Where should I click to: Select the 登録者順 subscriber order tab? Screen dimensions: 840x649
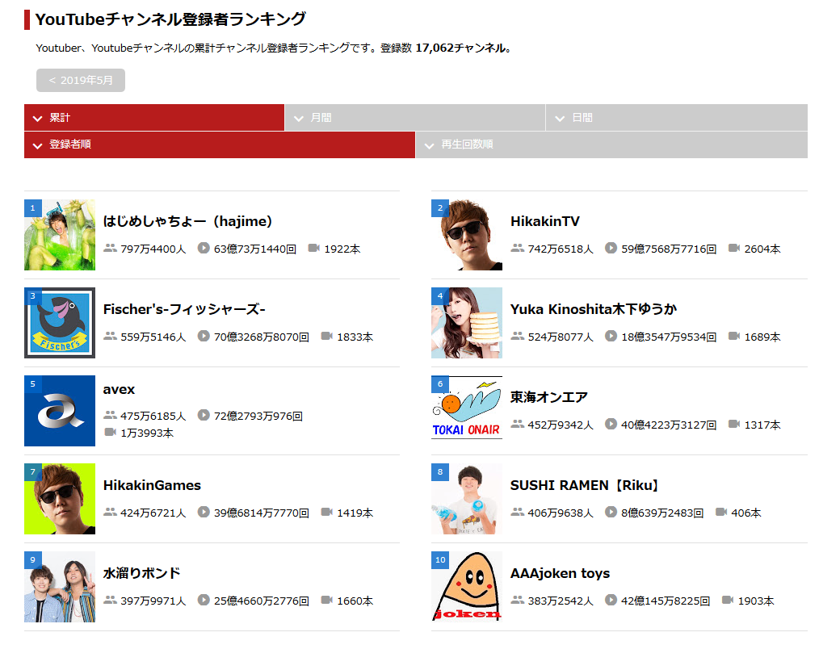pos(220,144)
